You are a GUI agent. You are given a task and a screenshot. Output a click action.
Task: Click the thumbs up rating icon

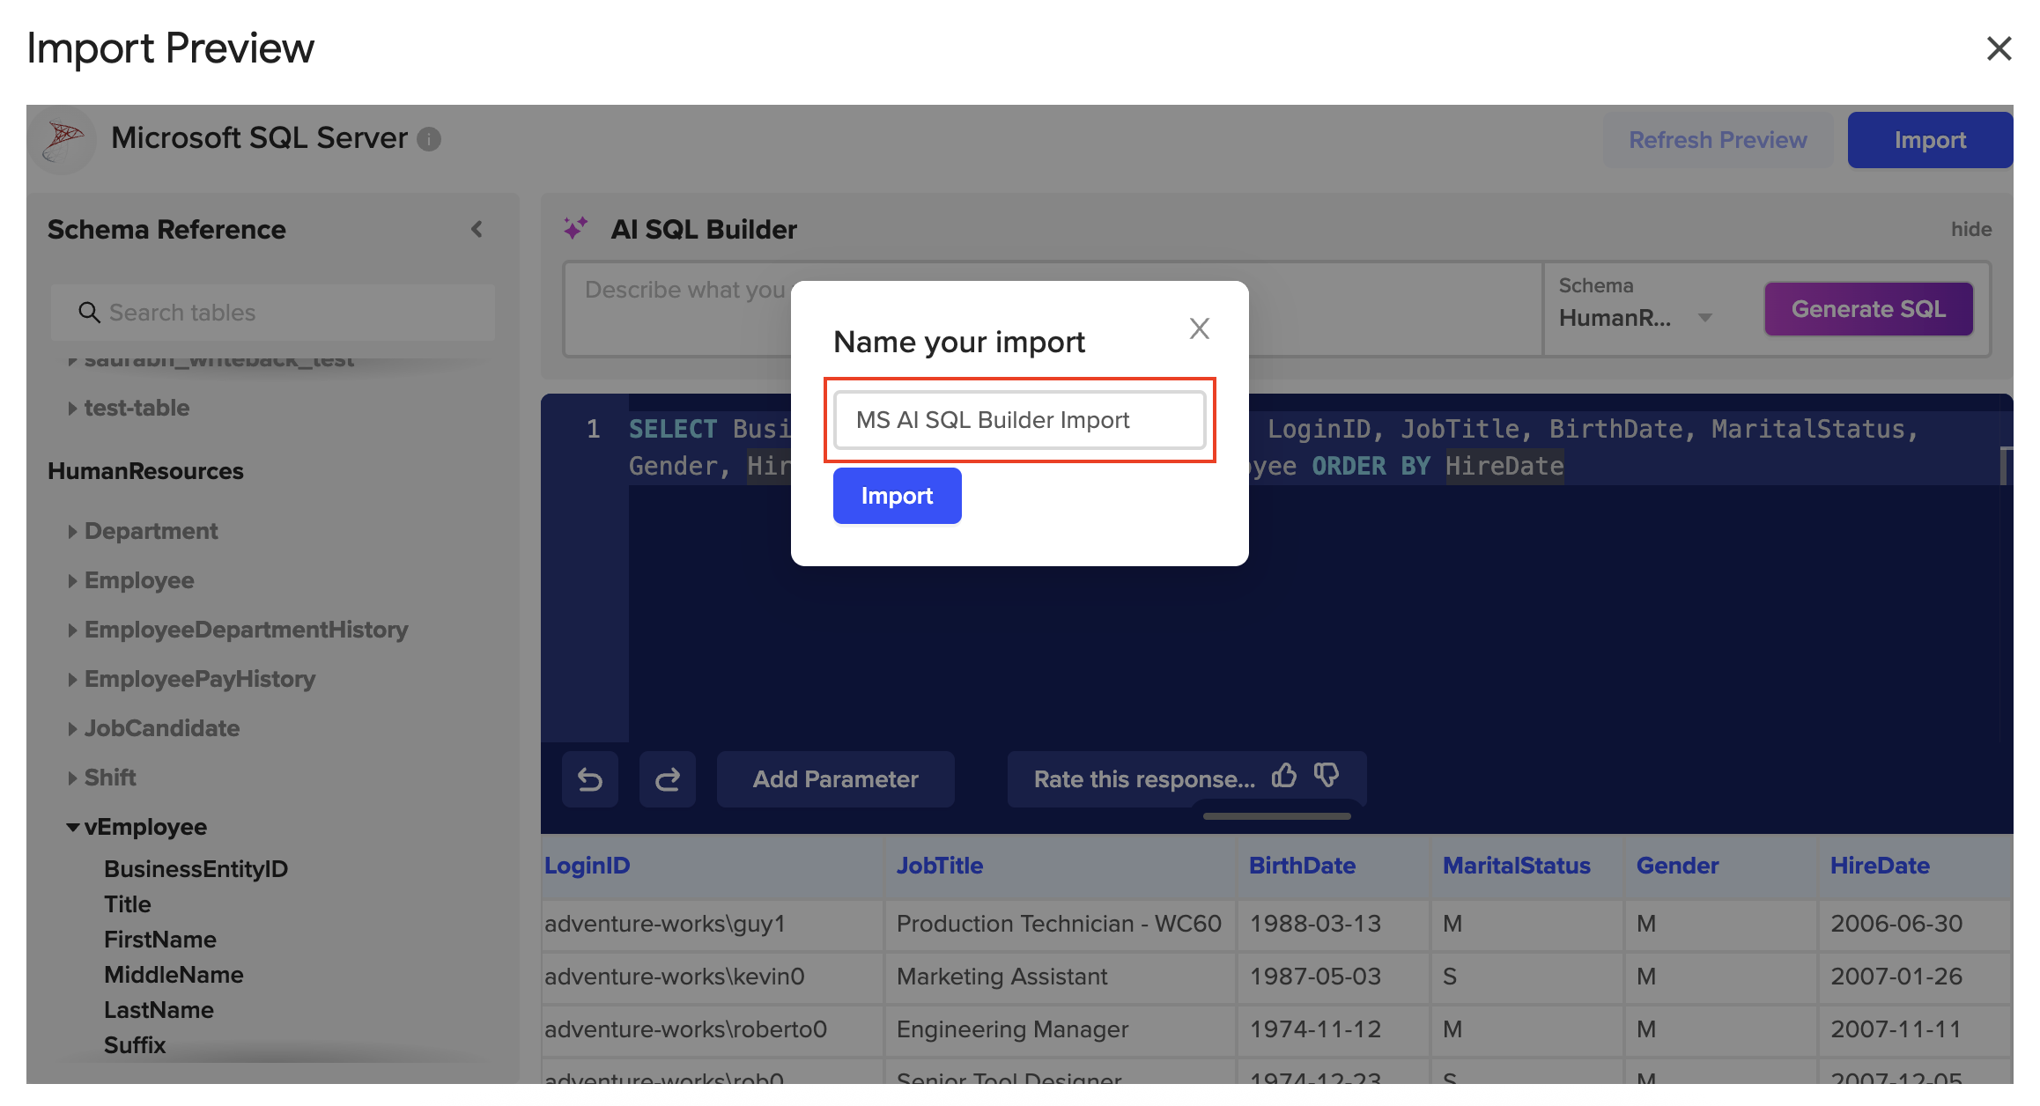point(1283,776)
